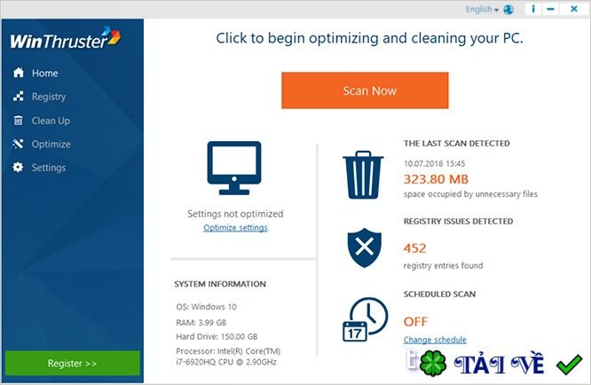Viewport: 591px width, 385px height.
Task: Click the large monitor icon
Action: (234, 168)
